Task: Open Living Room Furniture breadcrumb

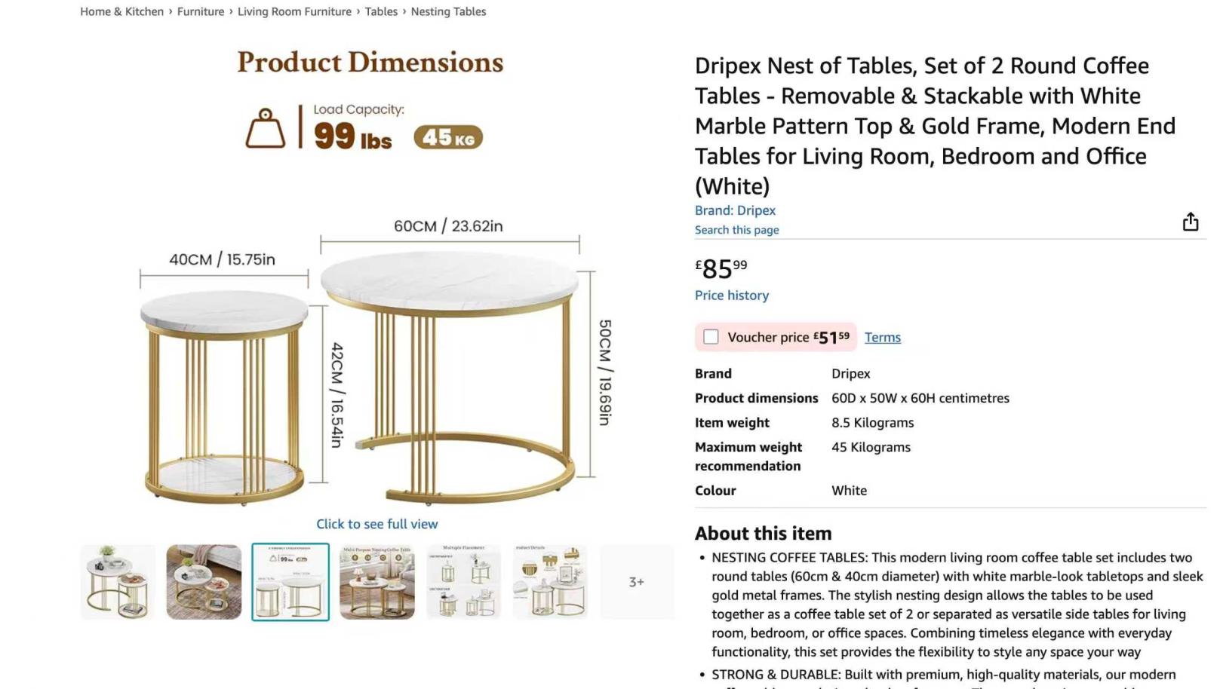Action: tap(294, 11)
